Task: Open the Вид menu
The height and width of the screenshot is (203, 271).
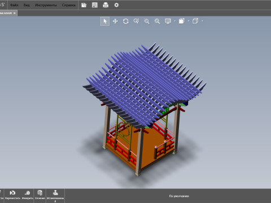Action: click(x=27, y=5)
